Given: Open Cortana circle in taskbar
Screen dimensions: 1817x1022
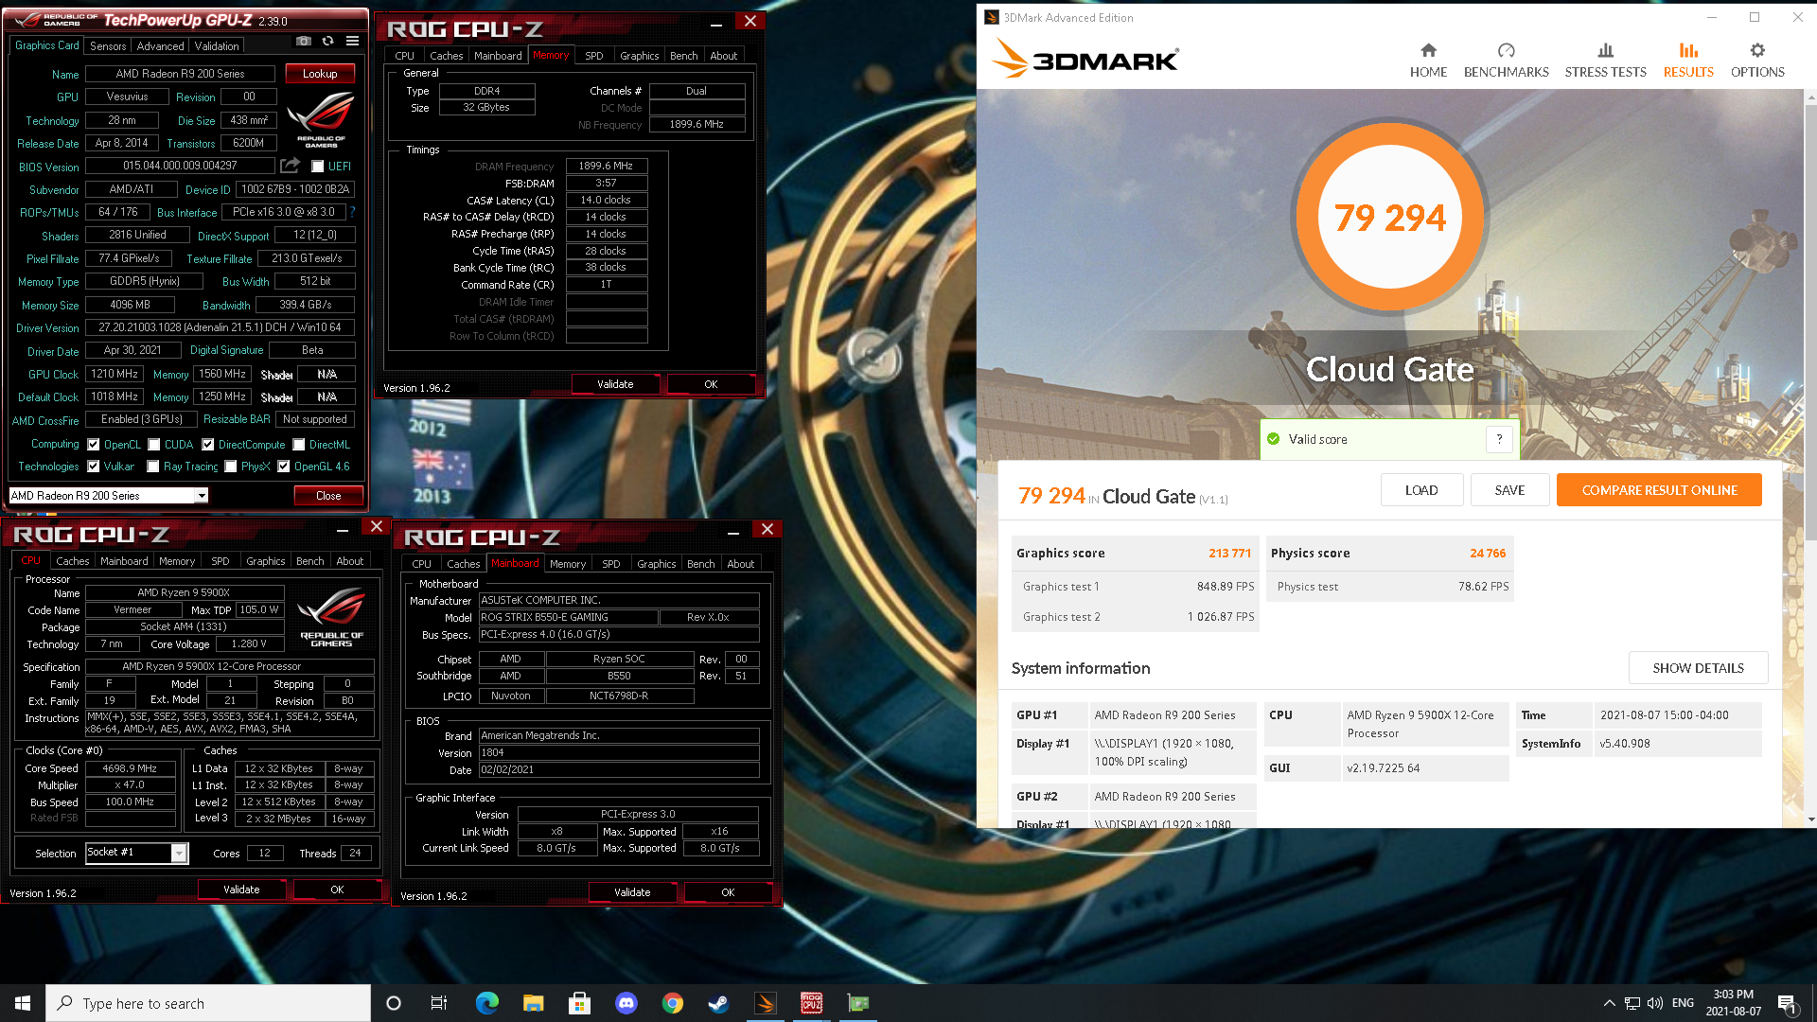Looking at the screenshot, I should pyautogui.click(x=394, y=1003).
